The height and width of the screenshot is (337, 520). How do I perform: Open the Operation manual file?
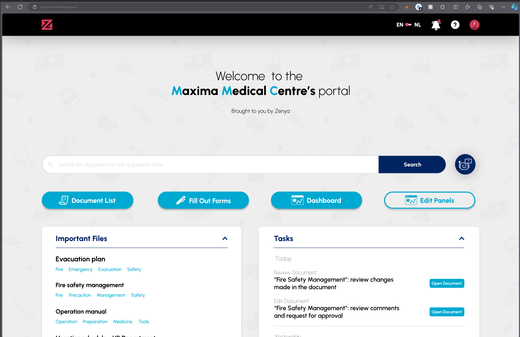pos(81,311)
